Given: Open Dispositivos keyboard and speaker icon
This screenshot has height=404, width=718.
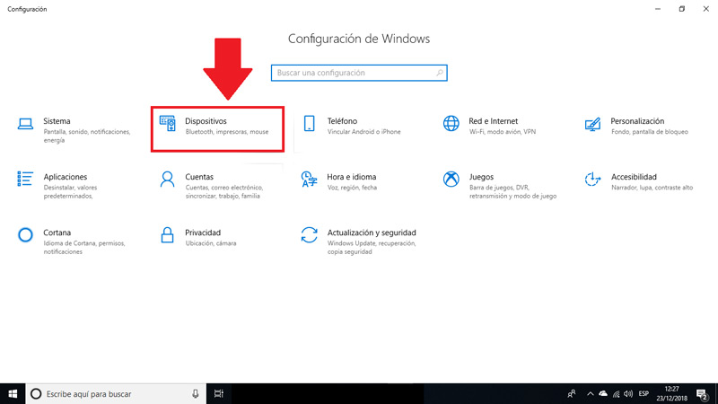Looking at the screenshot, I should [x=167, y=124].
